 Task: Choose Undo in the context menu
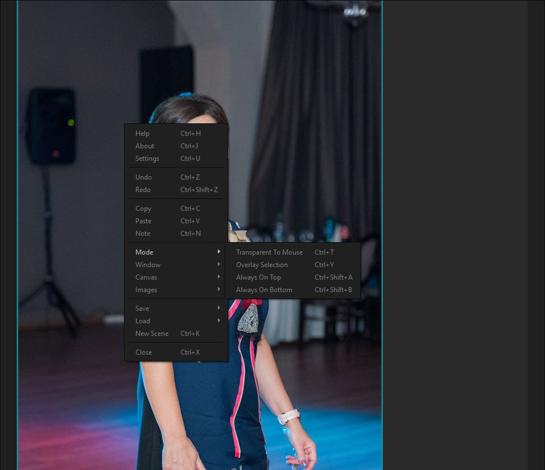pyautogui.click(x=176, y=177)
